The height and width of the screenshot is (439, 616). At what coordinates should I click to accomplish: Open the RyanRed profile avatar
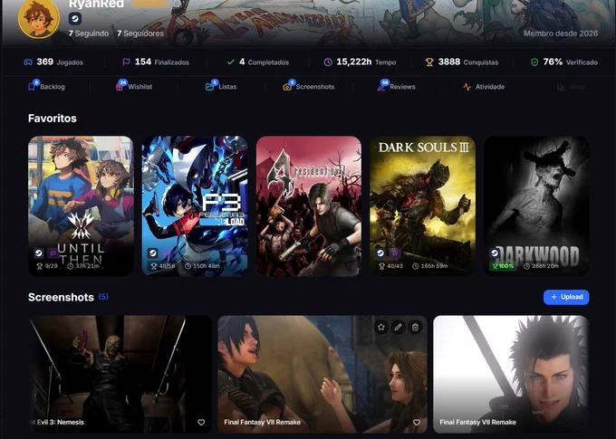click(38, 18)
